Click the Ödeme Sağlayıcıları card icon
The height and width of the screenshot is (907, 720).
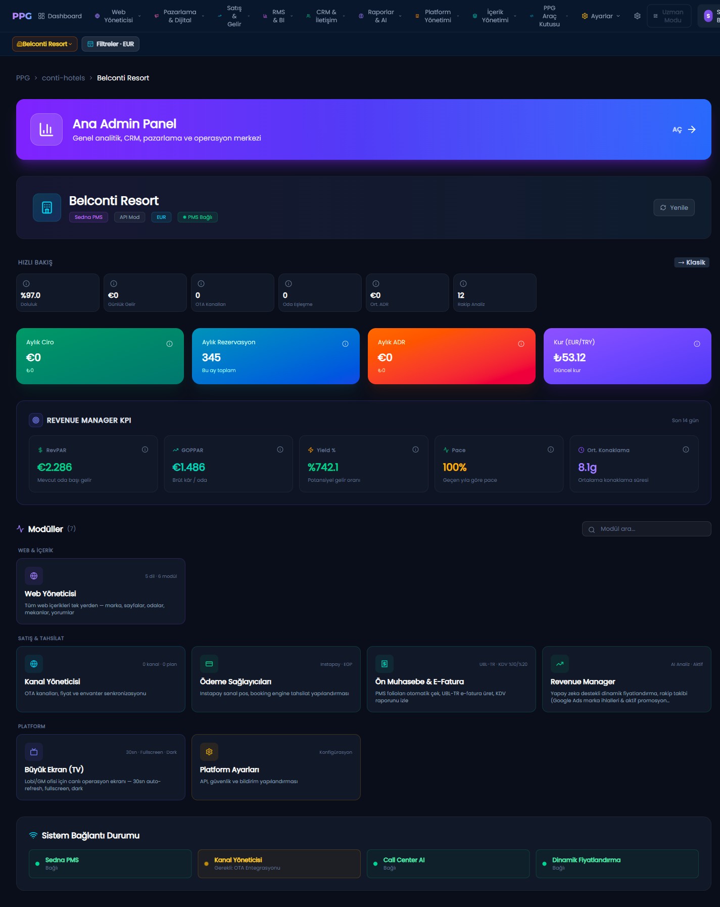pos(209,664)
